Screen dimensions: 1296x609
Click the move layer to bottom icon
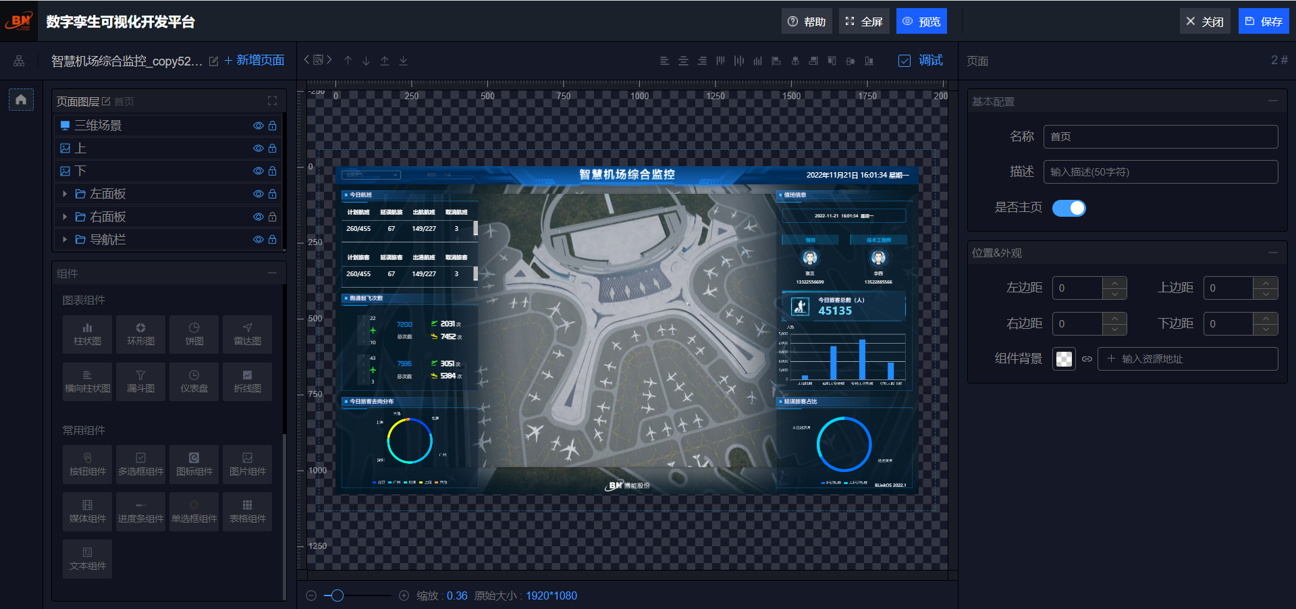click(x=403, y=61)
